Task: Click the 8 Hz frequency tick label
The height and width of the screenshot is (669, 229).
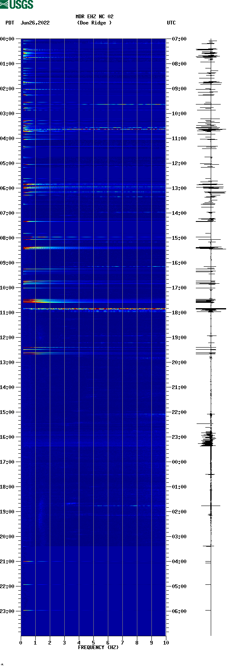Action: [137, 643]
